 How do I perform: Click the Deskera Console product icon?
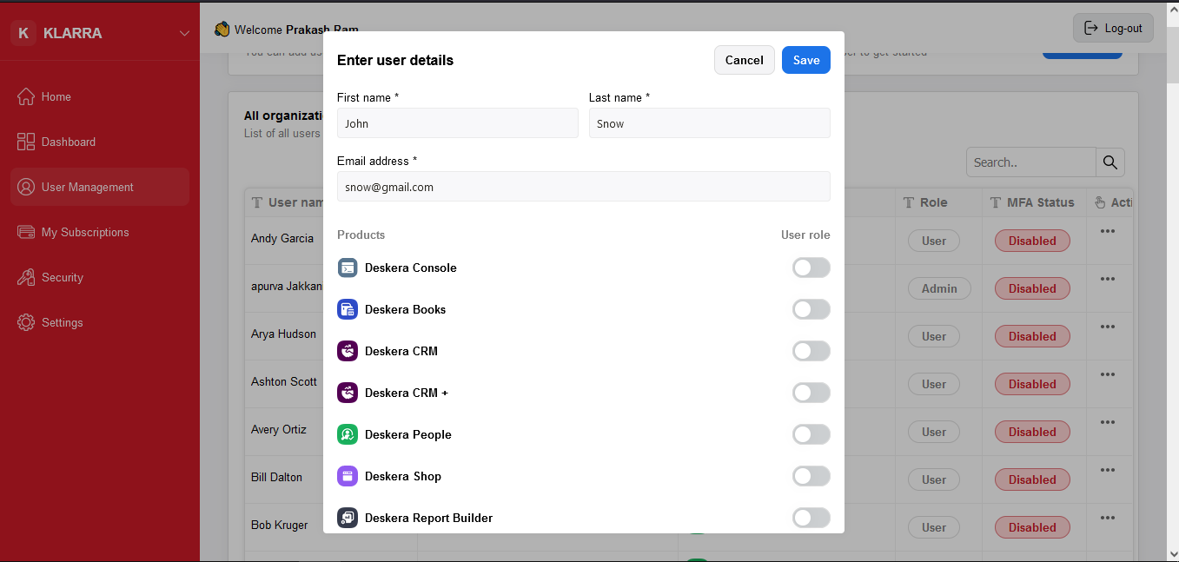[348, 268]
